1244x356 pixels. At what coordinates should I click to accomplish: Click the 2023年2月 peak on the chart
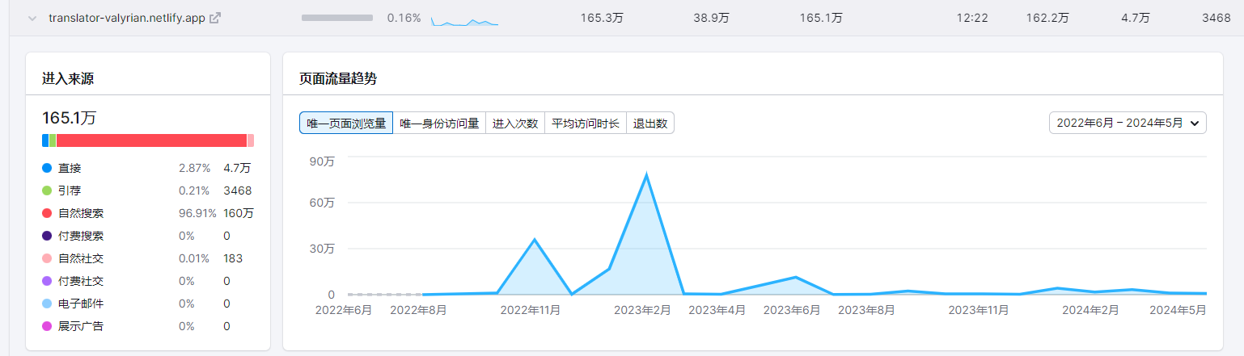(x=645, y=174)
